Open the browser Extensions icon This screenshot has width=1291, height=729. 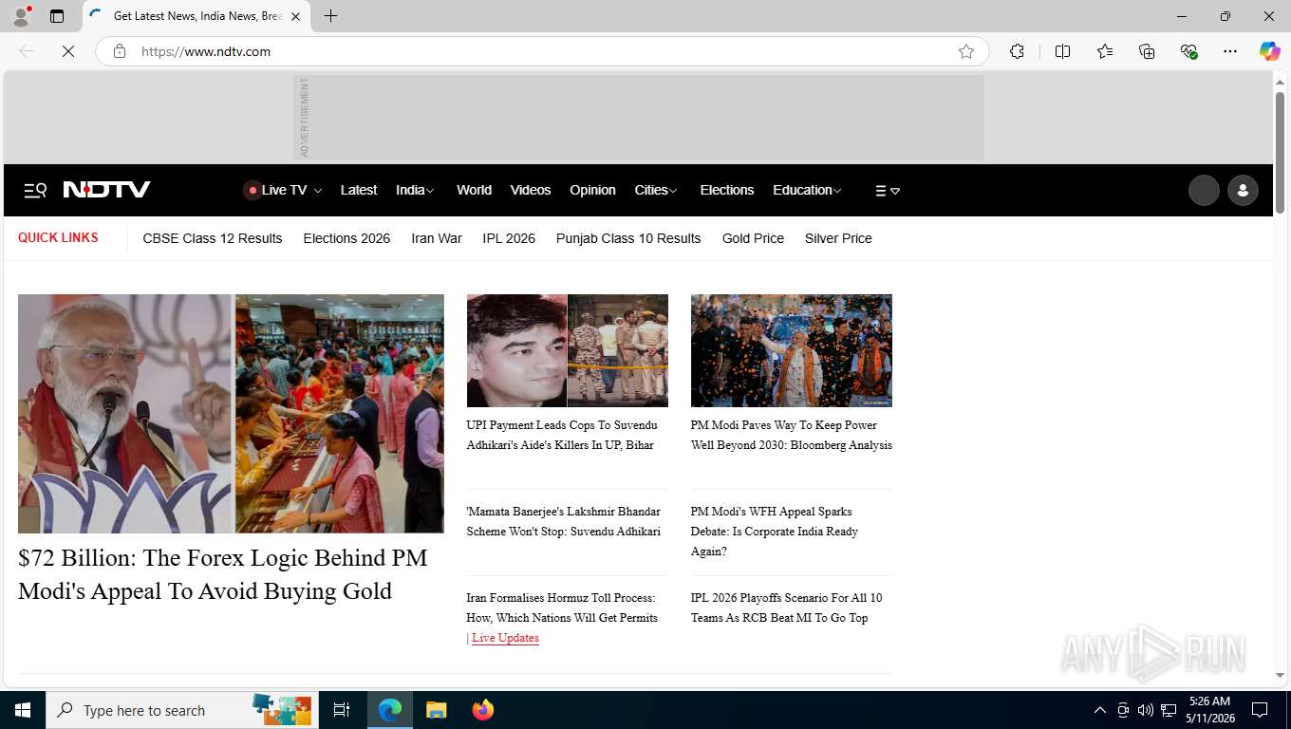tap(1017, 51)
